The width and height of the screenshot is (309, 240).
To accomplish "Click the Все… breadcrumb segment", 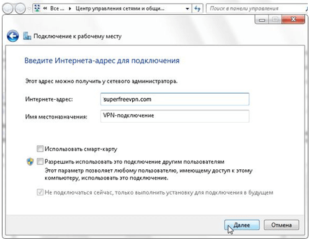I will pos(57,9).
